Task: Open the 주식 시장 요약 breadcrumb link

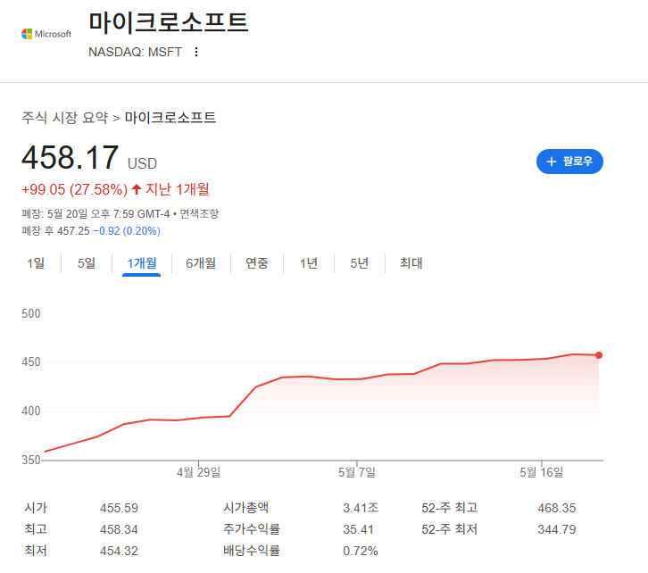Action: pyautogui.click(x=64, y=118)
